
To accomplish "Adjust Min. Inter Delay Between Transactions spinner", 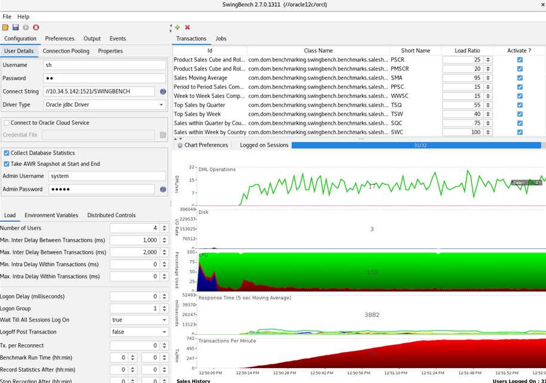I will click(164, 240).
